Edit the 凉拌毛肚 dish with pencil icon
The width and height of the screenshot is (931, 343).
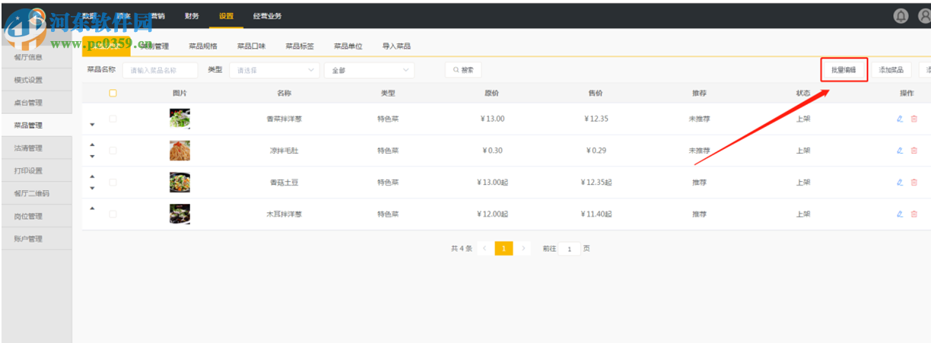900,151
